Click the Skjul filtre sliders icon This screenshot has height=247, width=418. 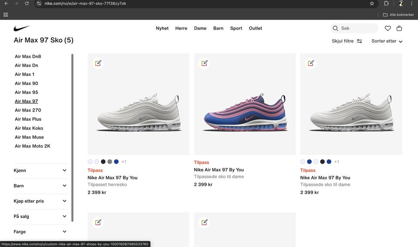359,41
